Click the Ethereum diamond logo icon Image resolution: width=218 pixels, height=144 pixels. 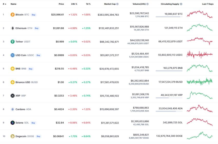13,28
